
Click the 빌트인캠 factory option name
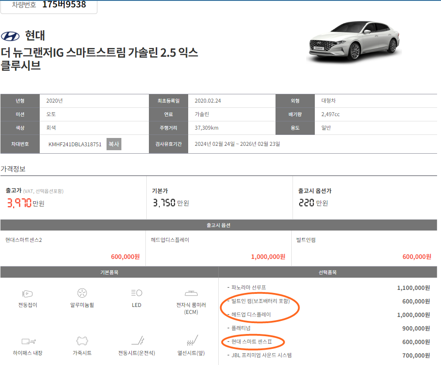(306, 240)
